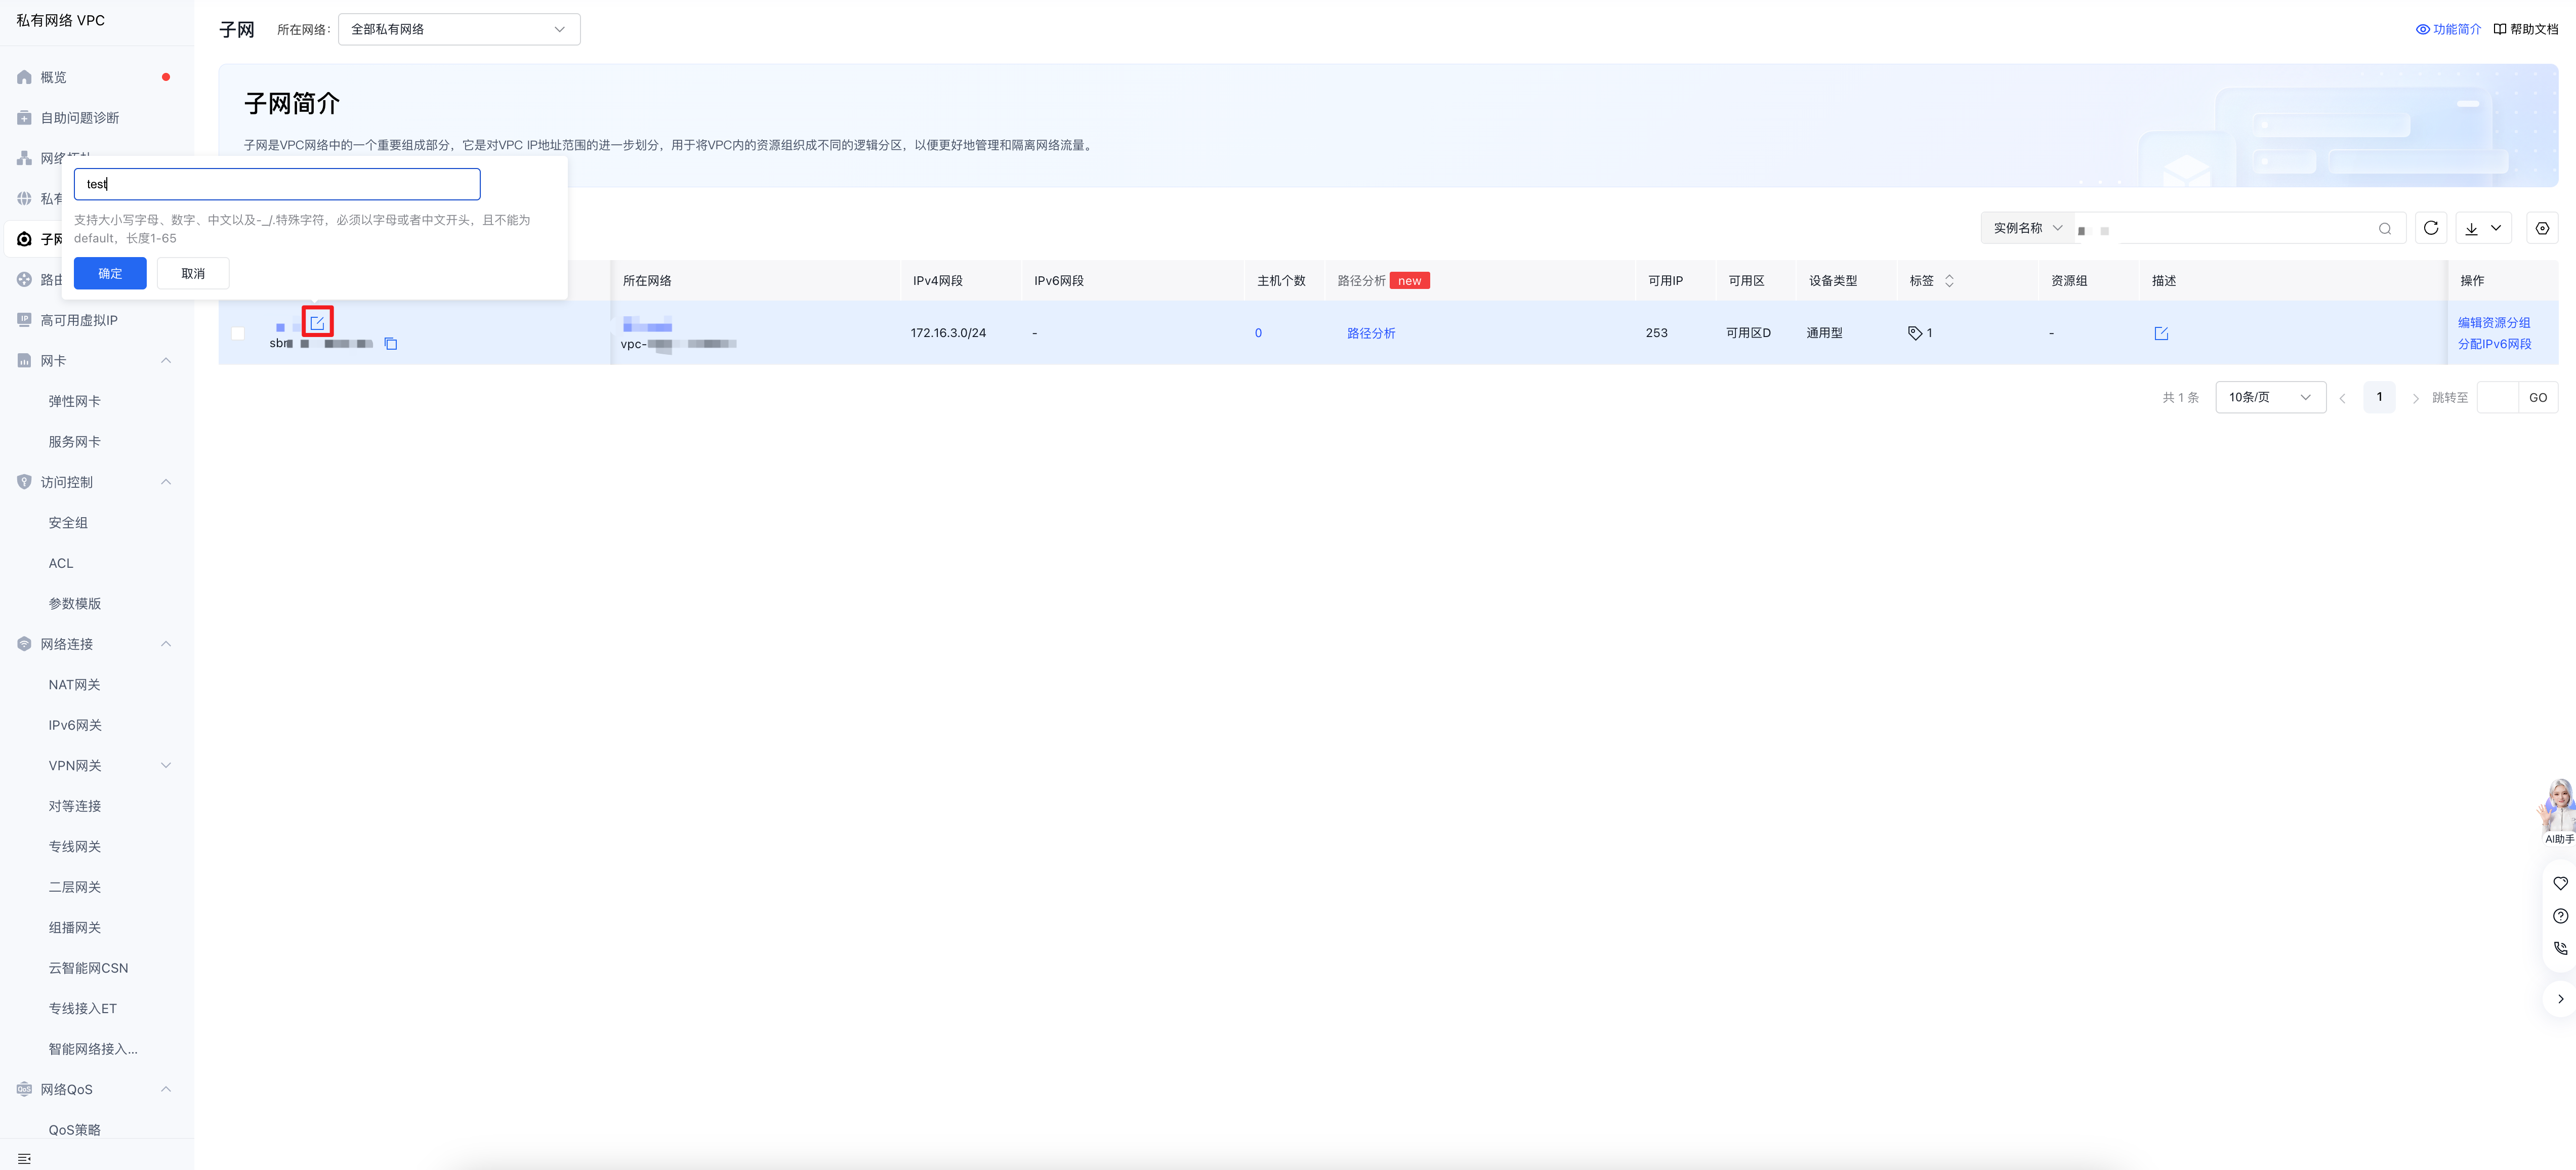The height and width of the screenshot is (1170, 2576).
Task: Open the 路径分析 link in row
Action: click(1371, 333)
